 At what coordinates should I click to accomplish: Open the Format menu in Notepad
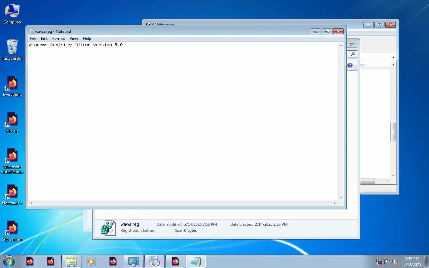coord(59,39)
